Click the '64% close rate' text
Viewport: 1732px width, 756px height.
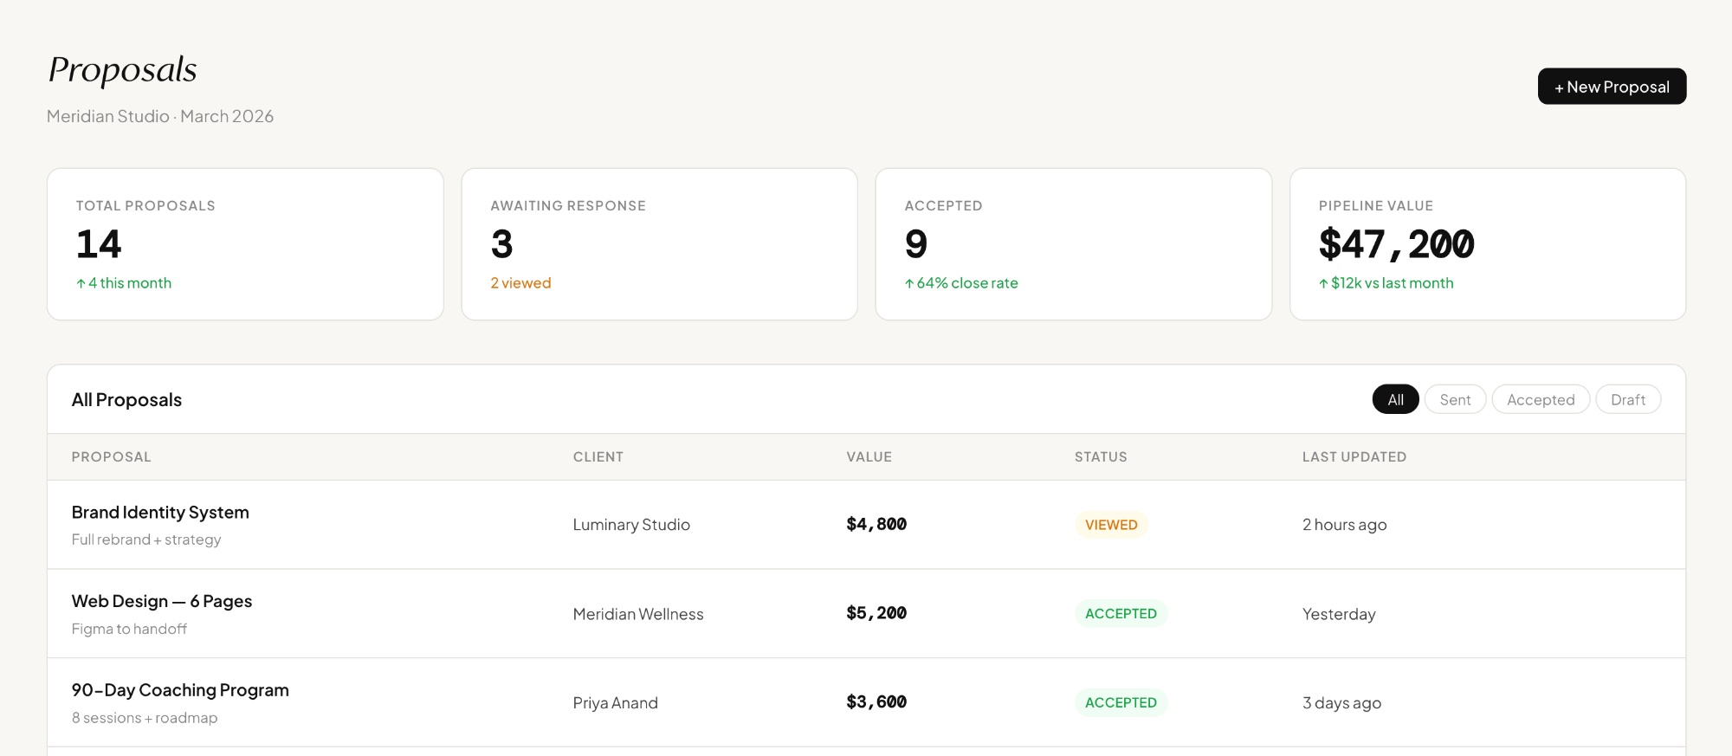(x=961, y=283)
